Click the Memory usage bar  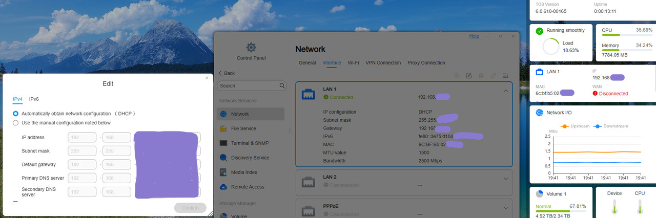627,50
